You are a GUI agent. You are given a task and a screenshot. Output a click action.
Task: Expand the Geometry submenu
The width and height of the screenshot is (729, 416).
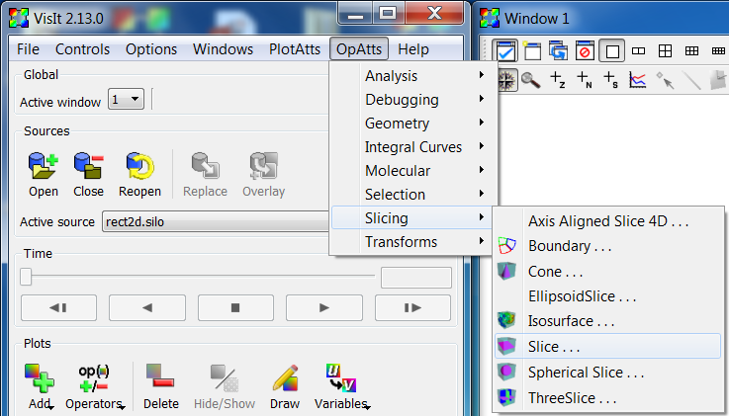point(411,124)
